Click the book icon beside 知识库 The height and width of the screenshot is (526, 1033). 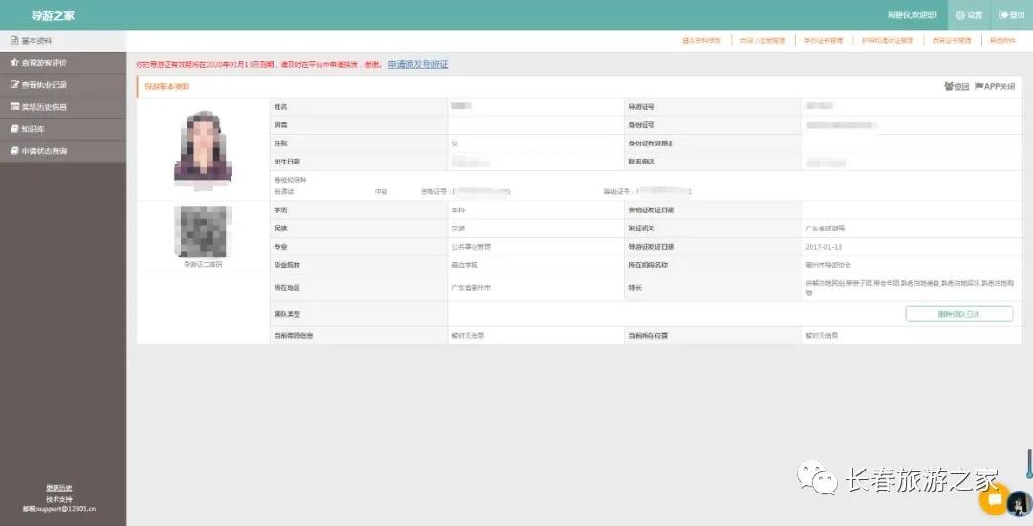(14, 129)
